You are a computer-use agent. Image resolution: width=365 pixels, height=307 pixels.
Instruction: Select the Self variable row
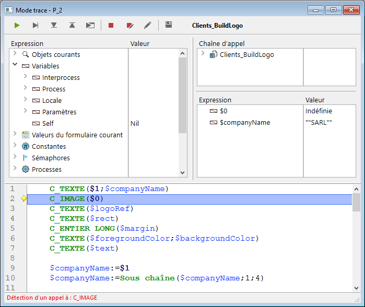tap(48, 123)
